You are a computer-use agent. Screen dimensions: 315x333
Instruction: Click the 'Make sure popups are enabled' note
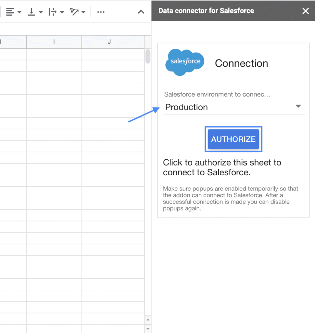[x=231, y=198]
